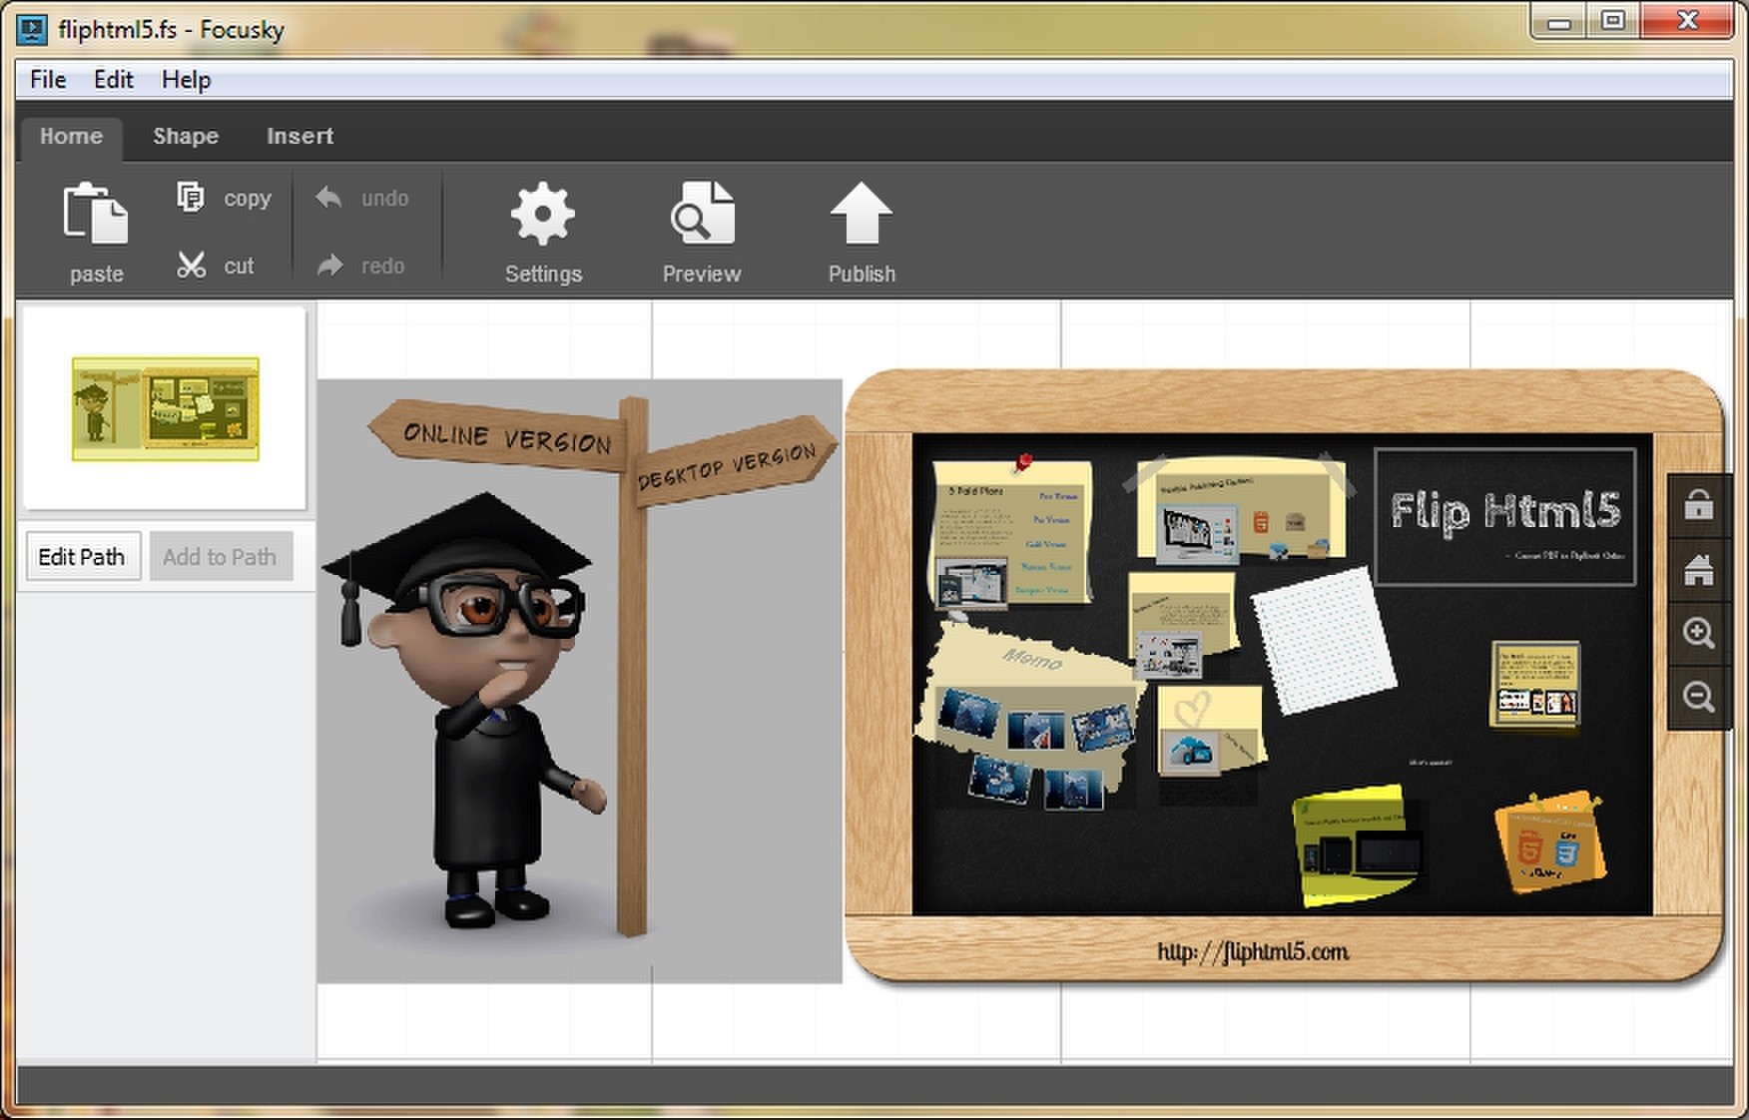1749x1120 pixels.
Task: Go to home view with the house icon
Action: pos(1698,570)
